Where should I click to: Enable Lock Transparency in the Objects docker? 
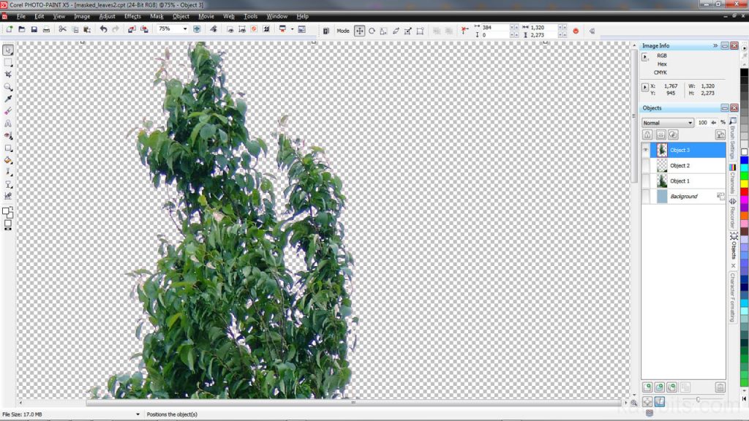(x=647, y=134)
